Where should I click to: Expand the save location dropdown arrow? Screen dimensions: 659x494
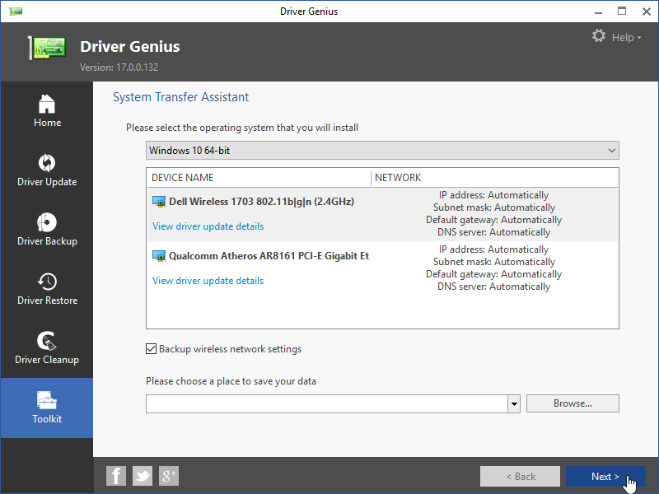(x=514, y=403)
